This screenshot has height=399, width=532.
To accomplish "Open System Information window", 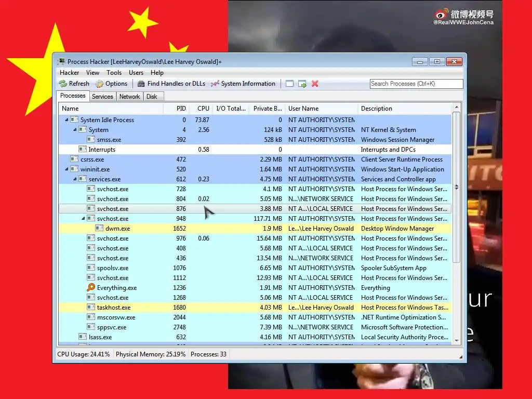I will 243,84.
